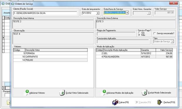Open the Data de lançamento date dropdown
The width and height of the screenshot is (182, 109).
[x=98, y=13]
